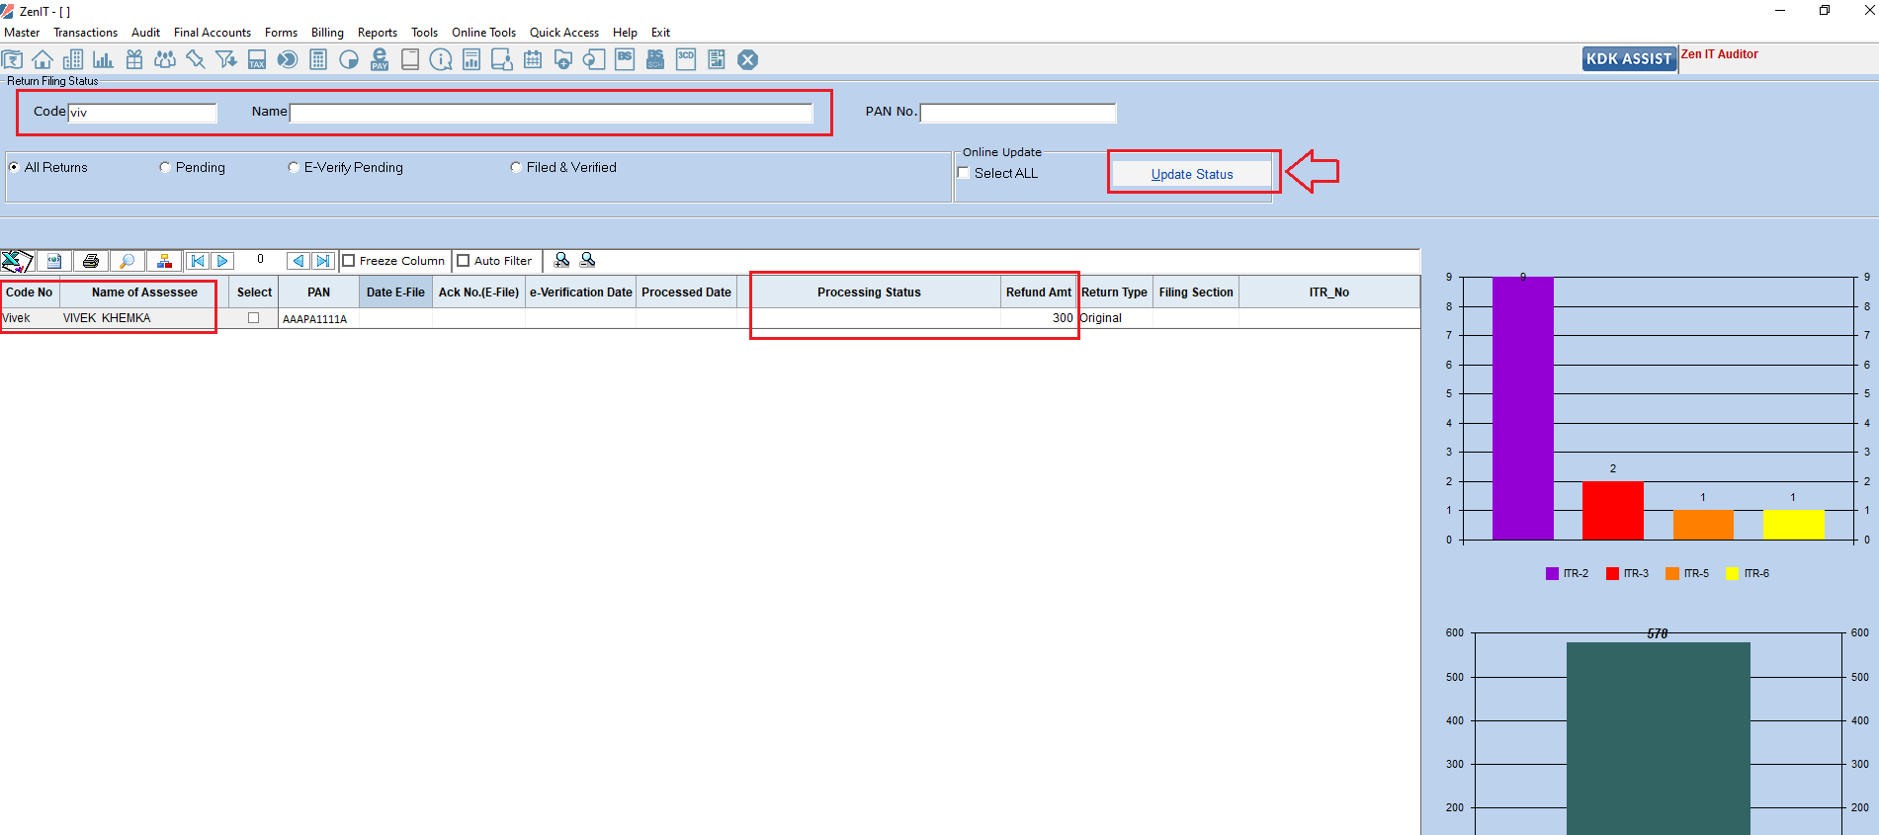Open the pie chart toolbar icon
Screen dimensions: 1879x835
[349, 60]
